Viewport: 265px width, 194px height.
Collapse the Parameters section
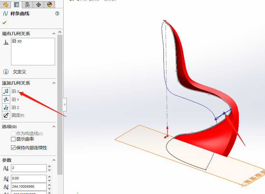click(54, 160)
